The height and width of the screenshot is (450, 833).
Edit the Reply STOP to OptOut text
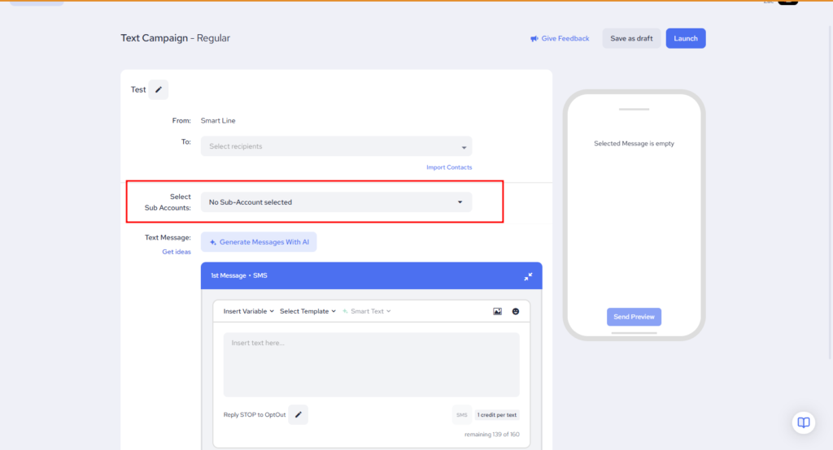tap(298, 415)
